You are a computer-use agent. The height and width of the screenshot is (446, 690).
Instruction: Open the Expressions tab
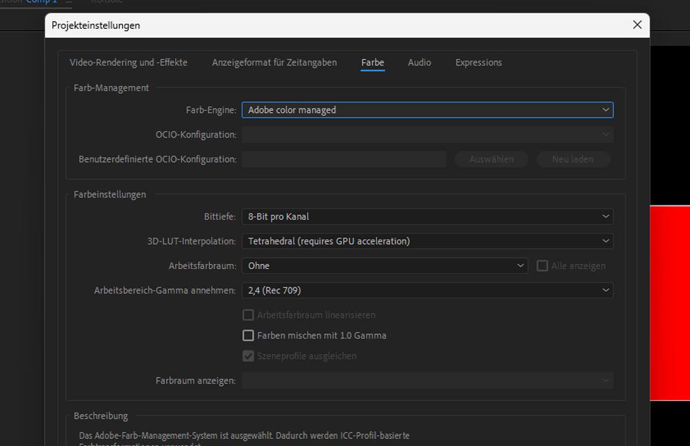[x=478, y=62]
